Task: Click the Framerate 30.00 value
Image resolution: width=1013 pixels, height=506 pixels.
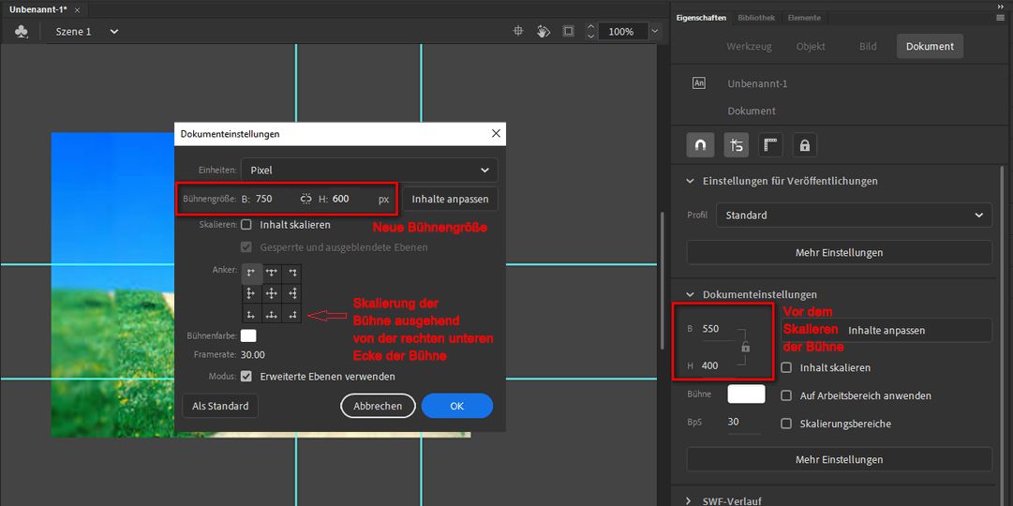Action: [253, 355]
